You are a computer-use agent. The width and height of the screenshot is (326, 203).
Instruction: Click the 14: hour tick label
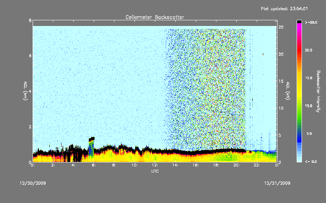pyautogui.click(x=175, y=165)
